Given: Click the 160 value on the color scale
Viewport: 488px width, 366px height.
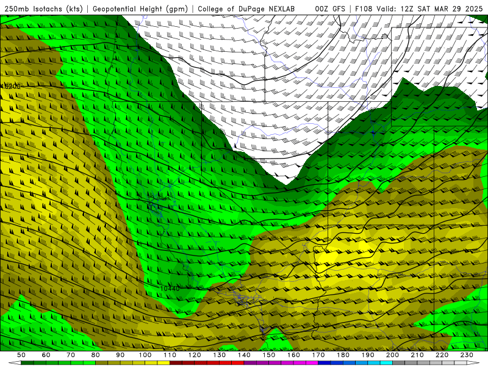Looking at the screenshot, I should coord(293,355).
